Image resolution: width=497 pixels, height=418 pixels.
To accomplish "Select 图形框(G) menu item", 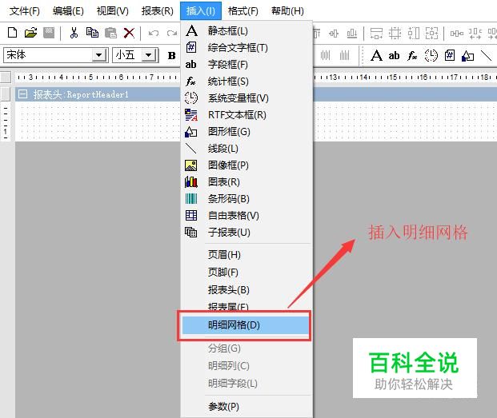I will pyautogui.click(x=246, y=132).
